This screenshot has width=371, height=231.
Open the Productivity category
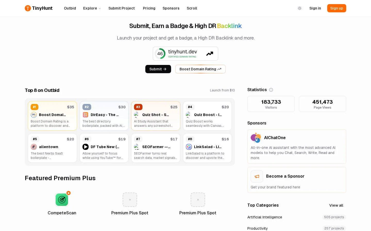click(x=257, y=228)
